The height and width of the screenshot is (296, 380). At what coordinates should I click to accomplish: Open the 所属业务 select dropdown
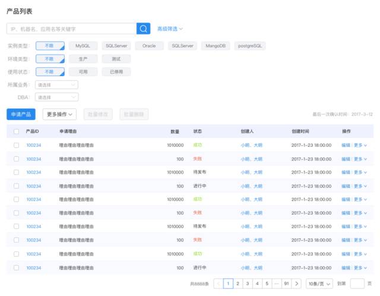pos(57,84)
